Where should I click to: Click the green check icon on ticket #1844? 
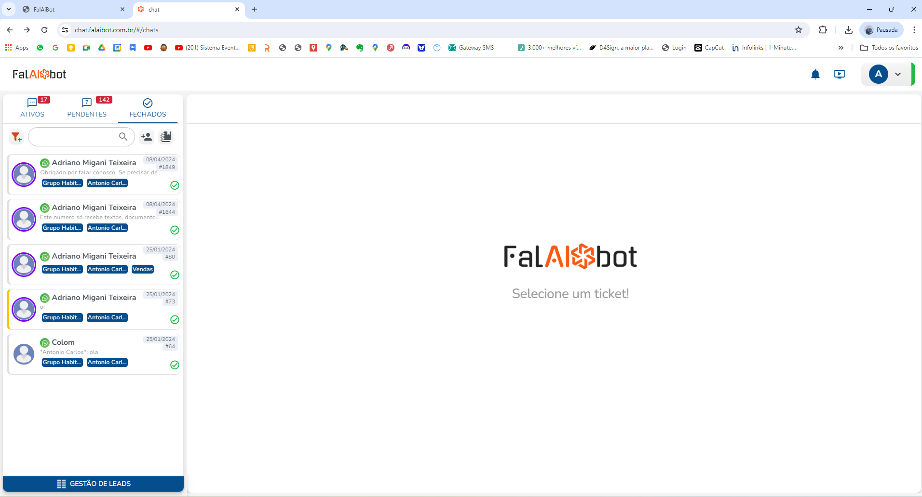point(175,230)
